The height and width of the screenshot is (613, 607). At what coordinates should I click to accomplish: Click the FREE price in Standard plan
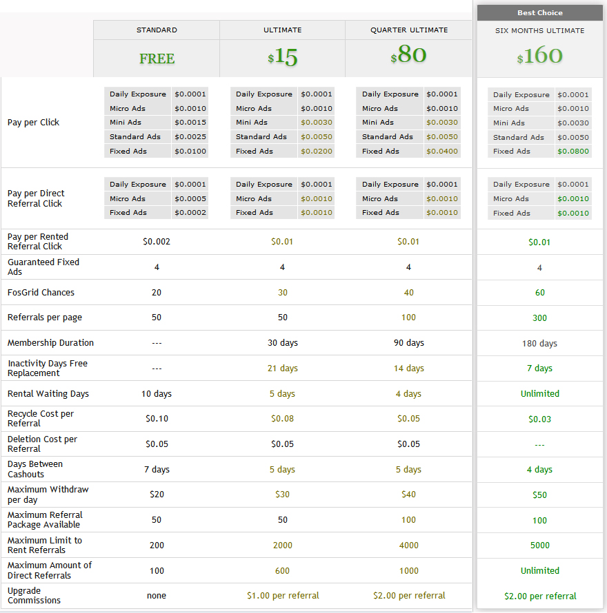tap(157, 59)
